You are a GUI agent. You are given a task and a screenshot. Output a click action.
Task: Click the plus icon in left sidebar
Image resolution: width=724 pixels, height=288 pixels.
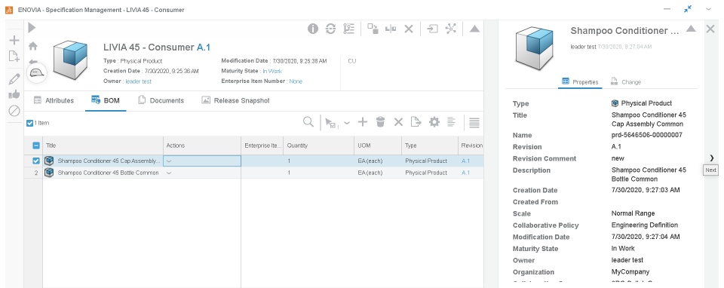pyautogui.click(x=14, y=40)
